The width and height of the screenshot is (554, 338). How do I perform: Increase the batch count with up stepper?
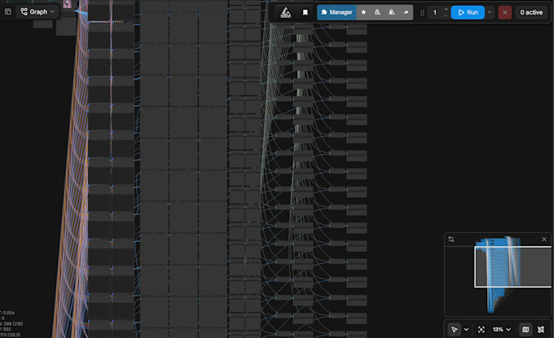[446, 10]
